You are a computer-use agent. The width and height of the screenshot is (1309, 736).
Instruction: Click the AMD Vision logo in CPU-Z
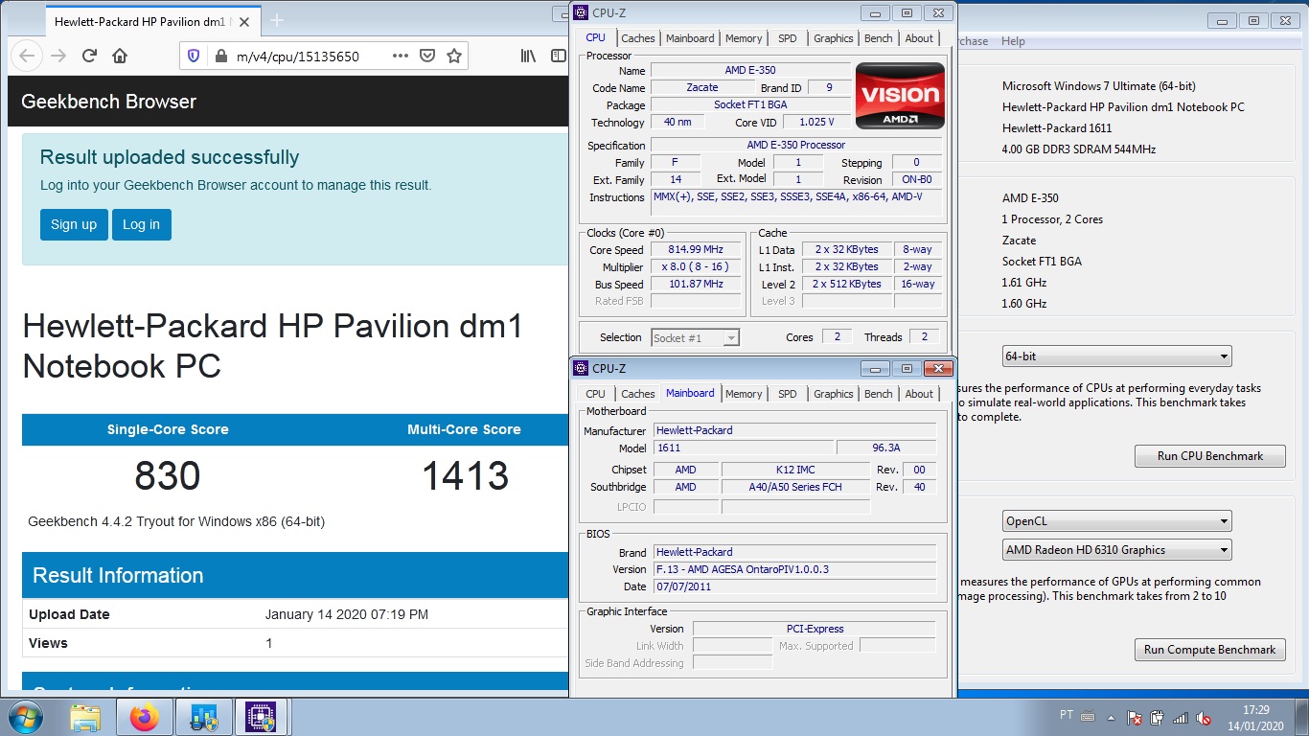click(900, 95)
